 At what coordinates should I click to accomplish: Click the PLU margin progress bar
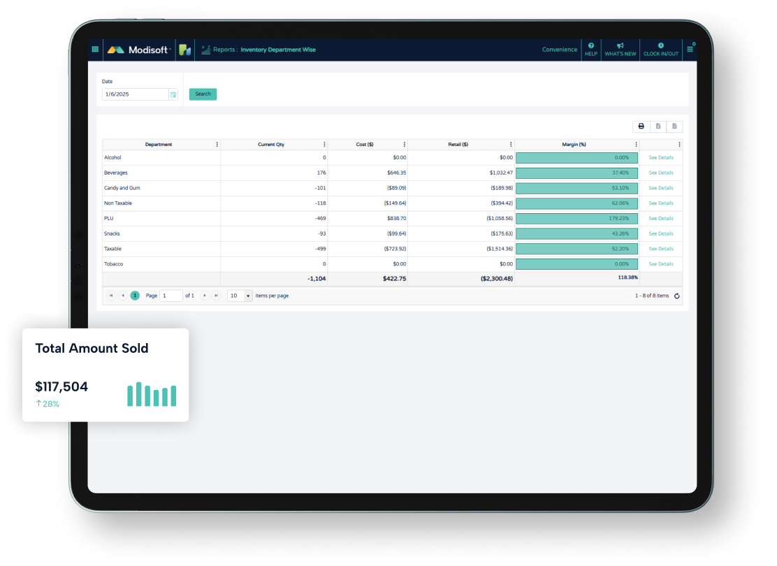(576, 218)
